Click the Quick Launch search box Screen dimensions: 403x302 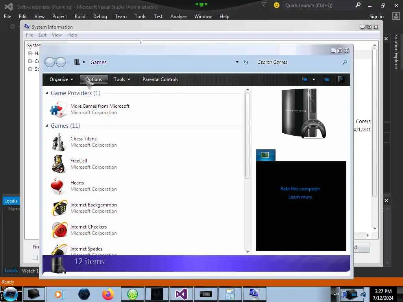point(319,5)
